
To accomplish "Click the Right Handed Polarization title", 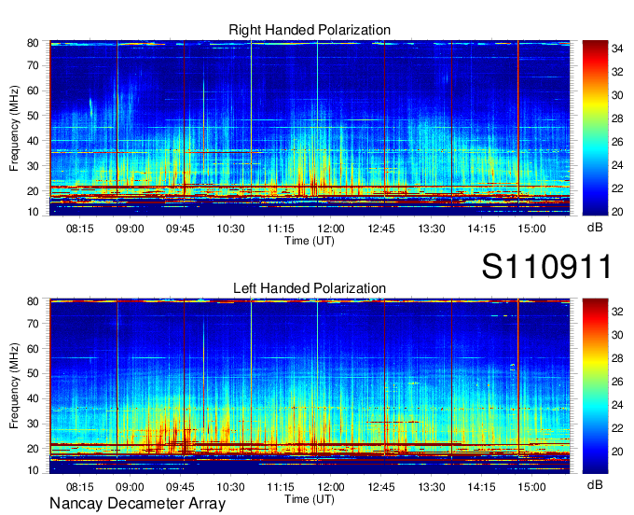I will tap(310, 30).
